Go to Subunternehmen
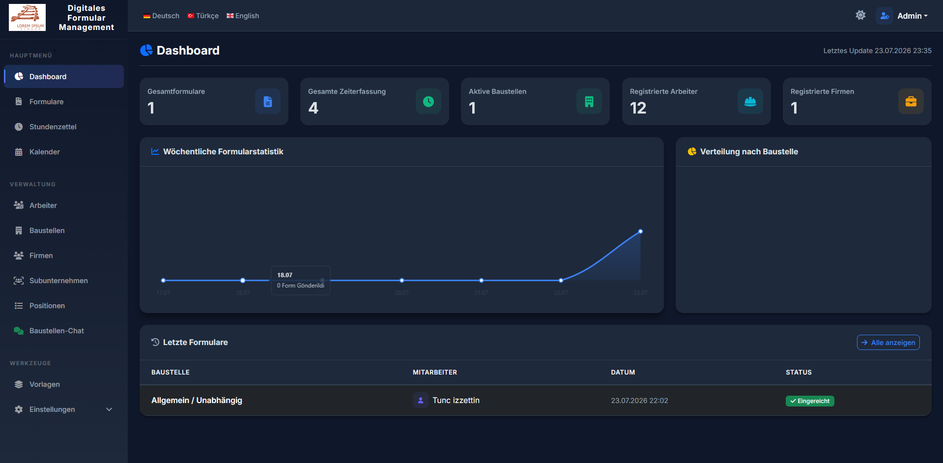 coord(64,280)
